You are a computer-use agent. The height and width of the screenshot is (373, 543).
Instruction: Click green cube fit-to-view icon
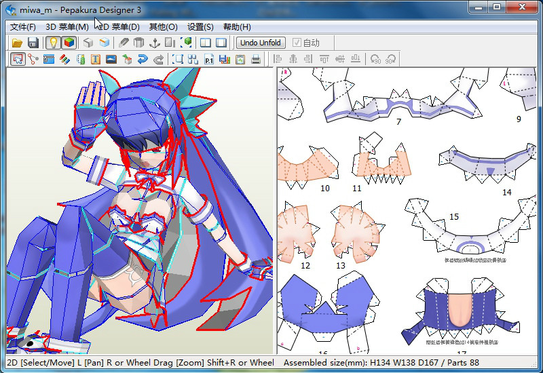pyautogui.click(x=186, y=43)
